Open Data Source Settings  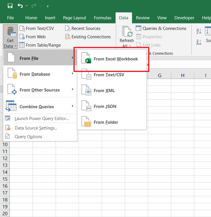click(36, 128)
